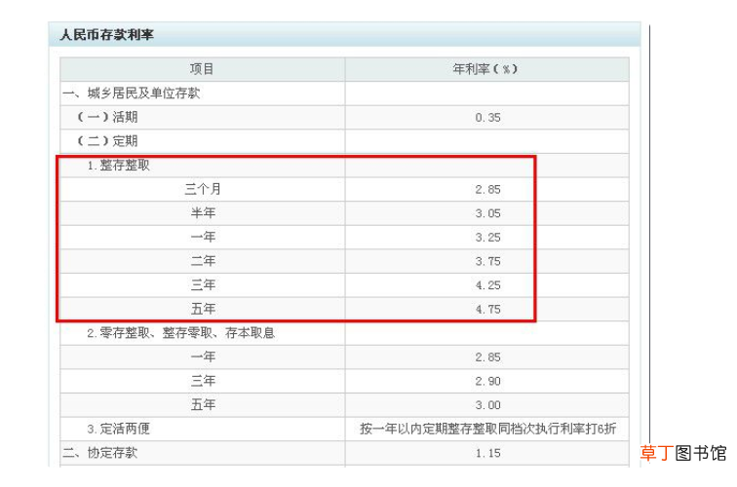Click the 1.整存整取 section label

119,165
